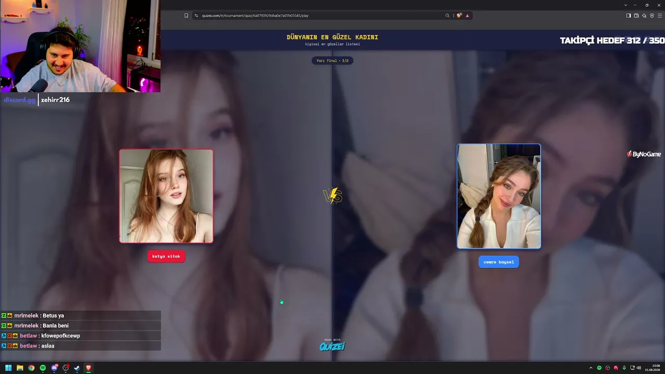Open File Explorer from the taskbar
665x374 pixels.
20,368
